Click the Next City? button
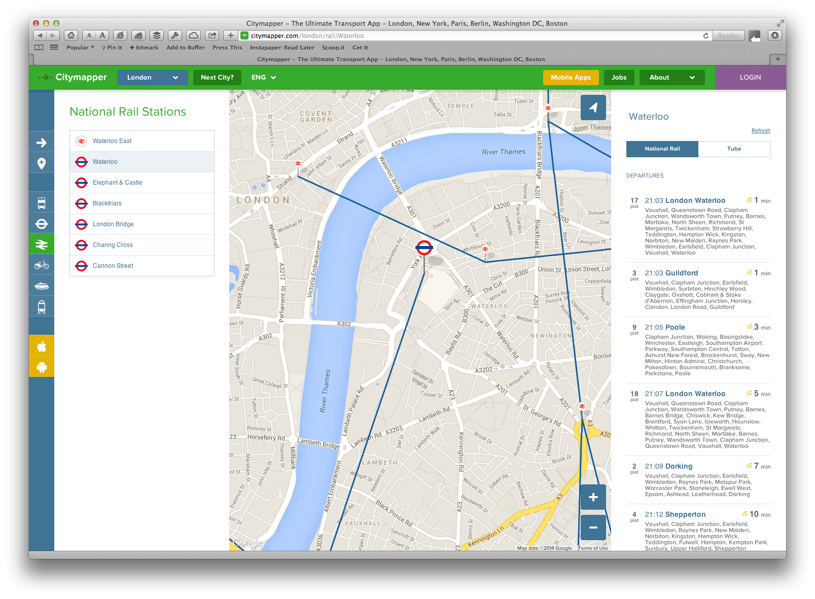This screenshot has width=815, height=599. coord(217,78)
